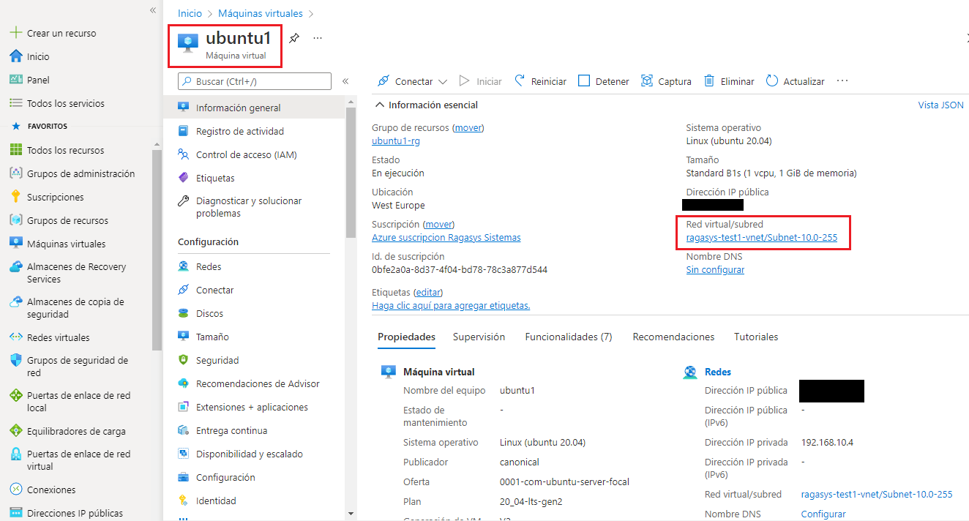Switch to Funcionalidades (7) tab
This screenshot has height=521, width=969.
point(569,337)
